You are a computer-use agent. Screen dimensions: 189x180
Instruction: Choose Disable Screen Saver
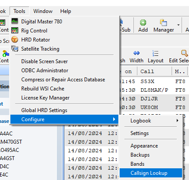coord(65,61)
